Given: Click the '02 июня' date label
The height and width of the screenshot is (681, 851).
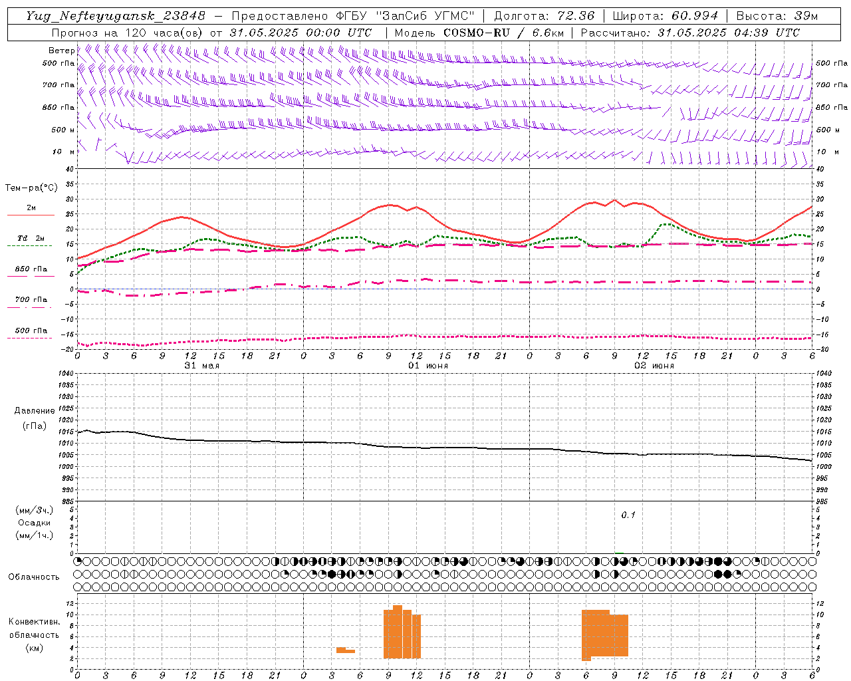Looking at the screenshot, I should click(x=654, y=366).
